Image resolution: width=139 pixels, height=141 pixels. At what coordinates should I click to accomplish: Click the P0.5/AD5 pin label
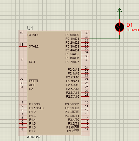[72, 54]
